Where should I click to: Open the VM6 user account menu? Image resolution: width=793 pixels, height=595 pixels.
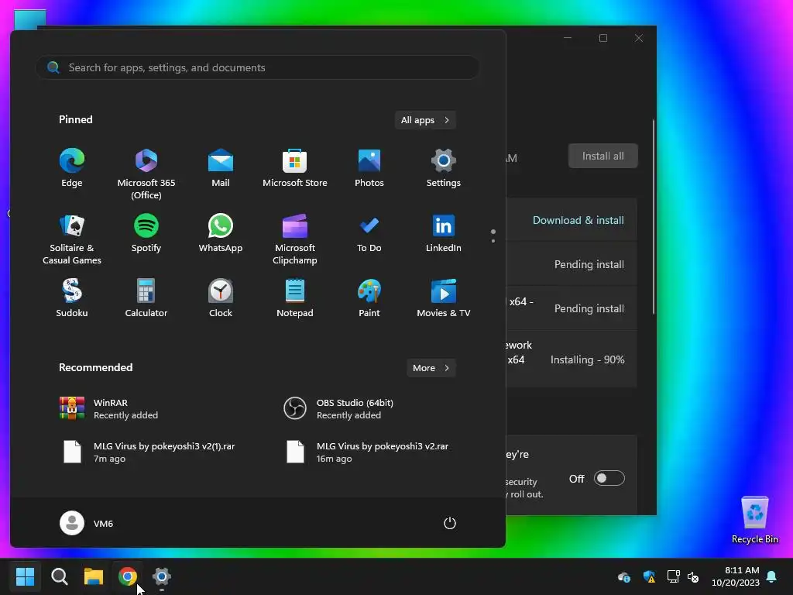coord(87,523)
